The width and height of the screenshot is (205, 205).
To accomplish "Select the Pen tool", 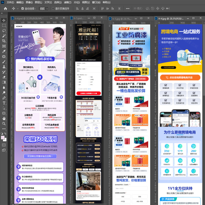I will pyautogui.click(x=4, y=98).
